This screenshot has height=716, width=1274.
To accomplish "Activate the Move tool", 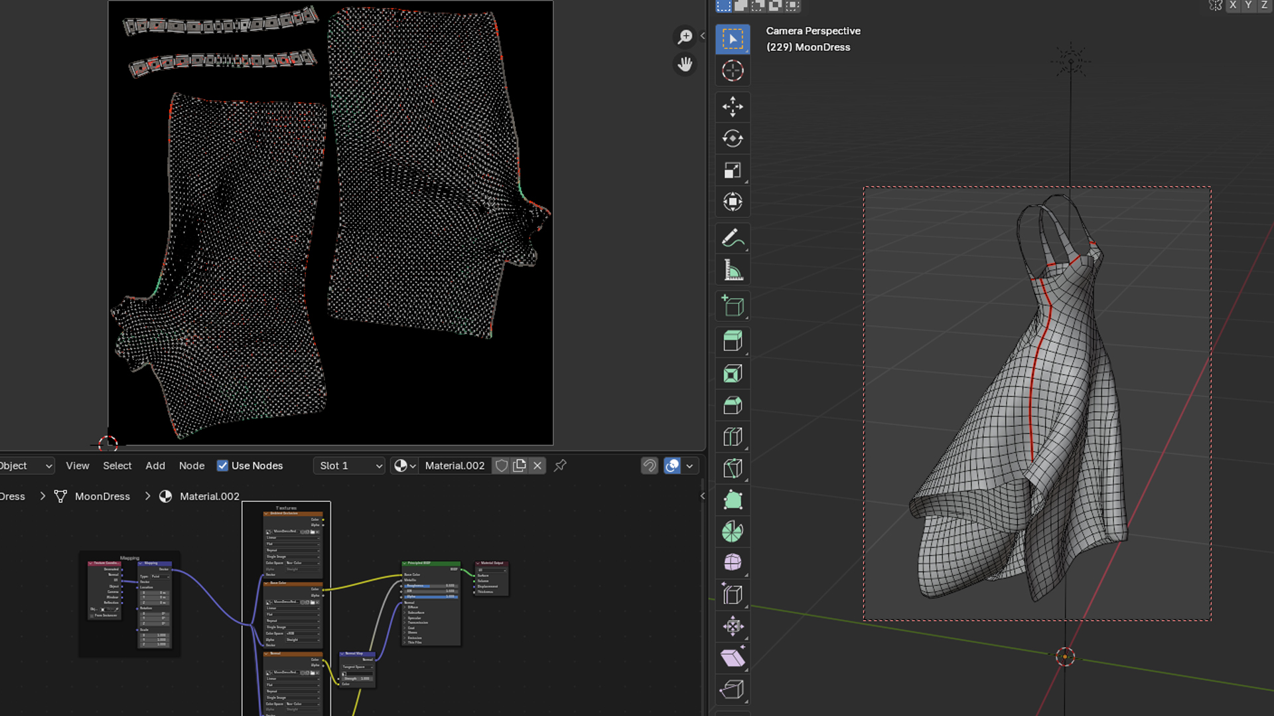I will pyautogui.click(x=733, y=106).
